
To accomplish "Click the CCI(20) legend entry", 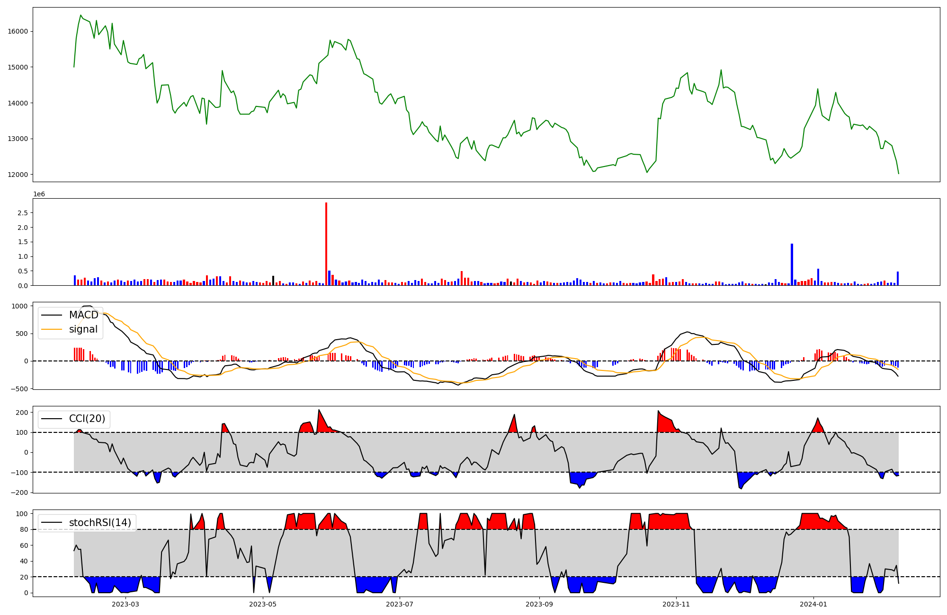I will point(87,419).
